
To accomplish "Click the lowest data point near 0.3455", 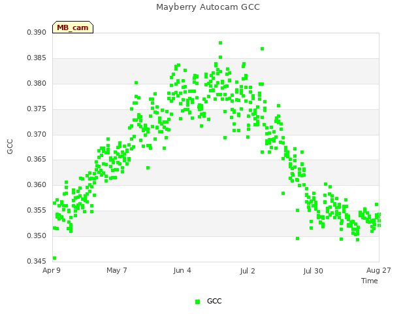I will [x=54, y=258].
